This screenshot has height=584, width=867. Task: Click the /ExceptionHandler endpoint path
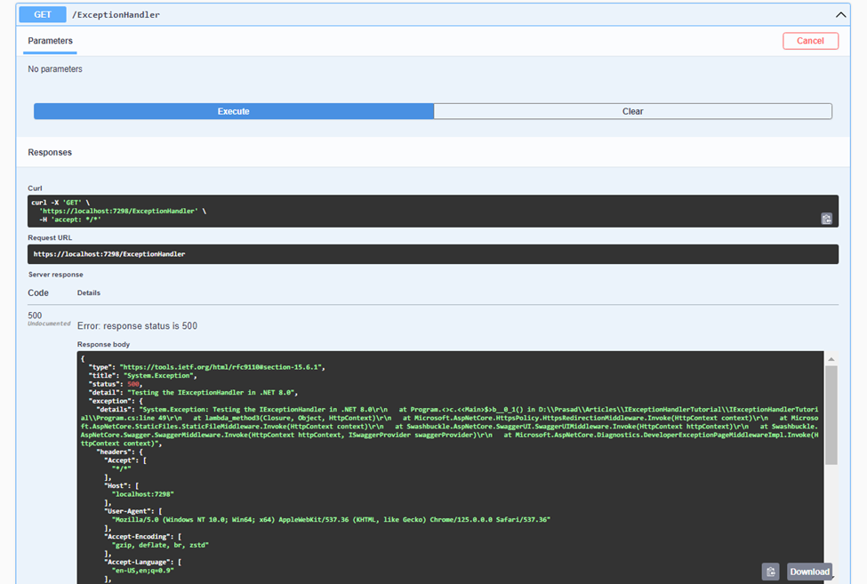click(116, 15)
